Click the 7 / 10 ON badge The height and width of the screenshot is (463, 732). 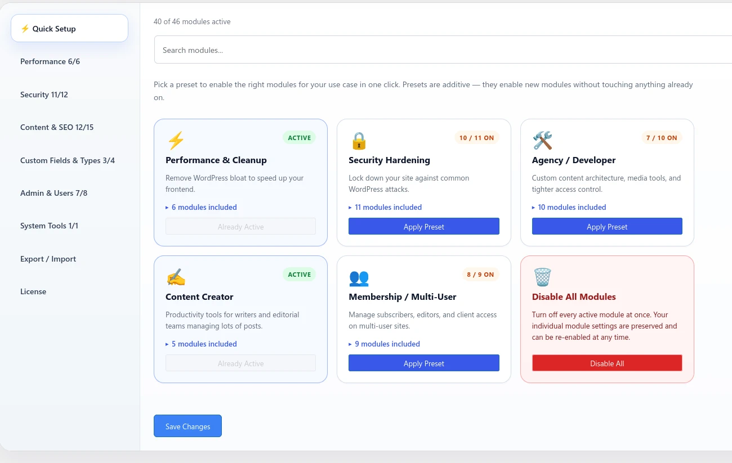662,138
